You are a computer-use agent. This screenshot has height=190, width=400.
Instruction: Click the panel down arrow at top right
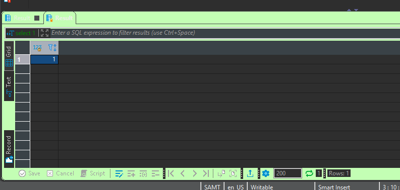pos(356,10)
